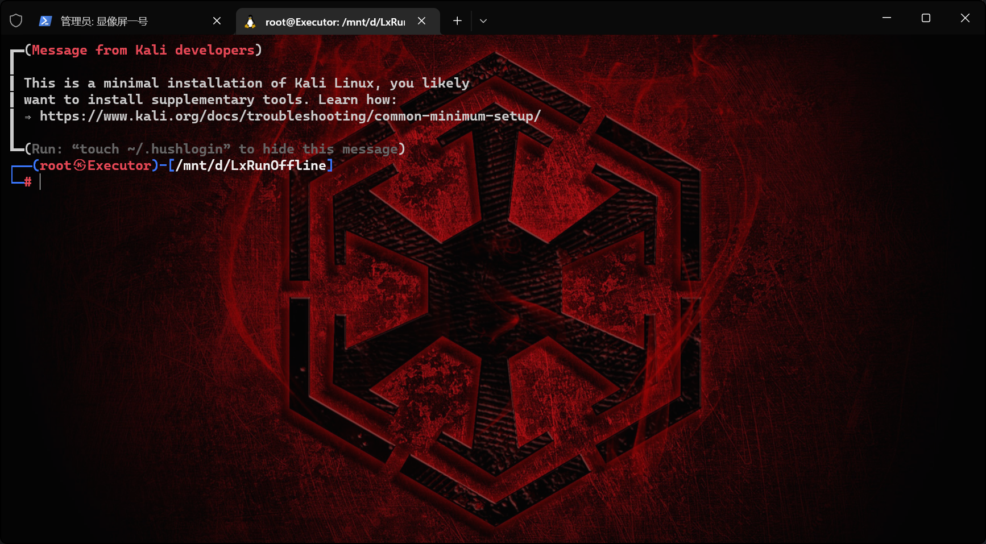
Task: Close the root@Executor tab
Action: 421,21
